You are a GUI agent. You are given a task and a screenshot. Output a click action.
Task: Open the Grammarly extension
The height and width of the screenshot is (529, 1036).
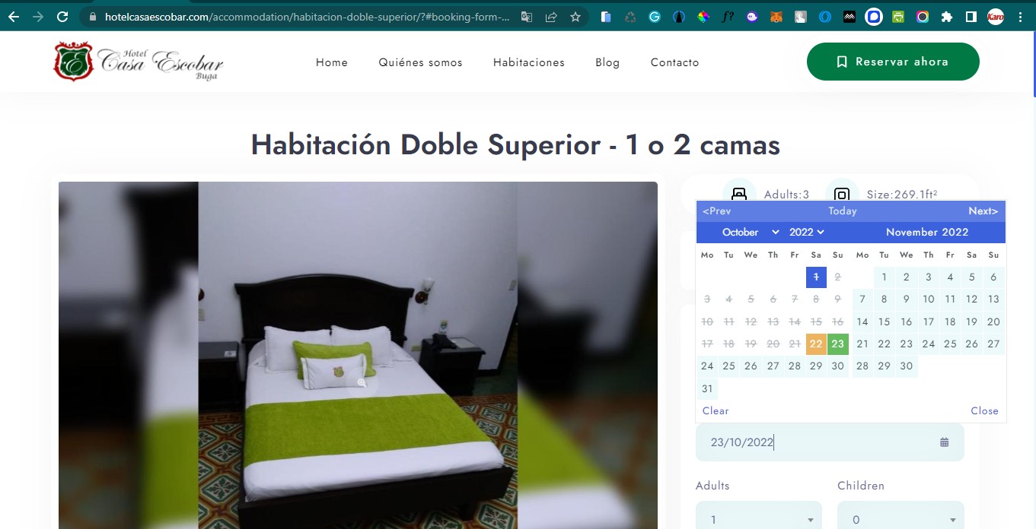[x=654, y=16]
